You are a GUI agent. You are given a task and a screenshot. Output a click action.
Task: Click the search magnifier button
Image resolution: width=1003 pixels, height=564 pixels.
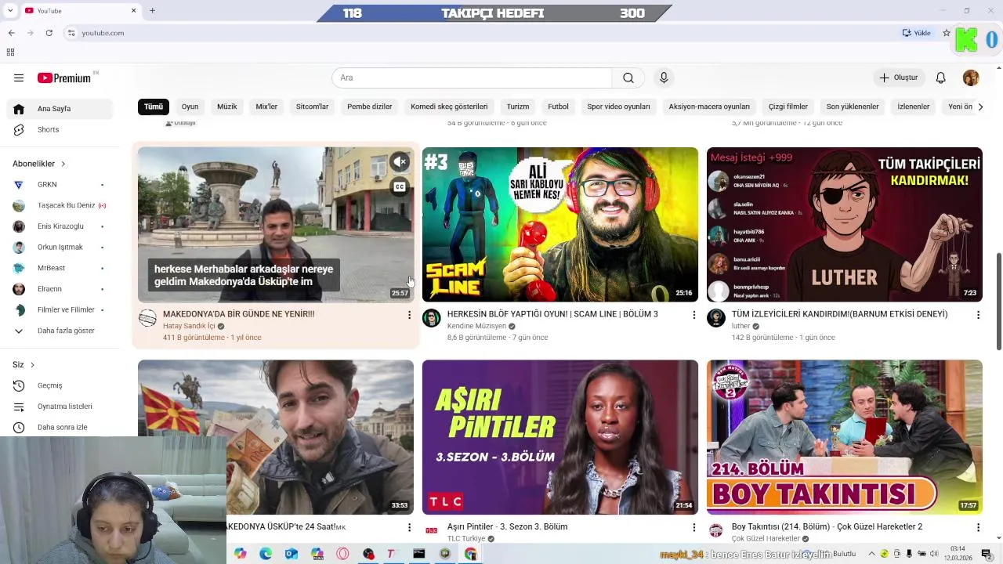pos(628,78)
